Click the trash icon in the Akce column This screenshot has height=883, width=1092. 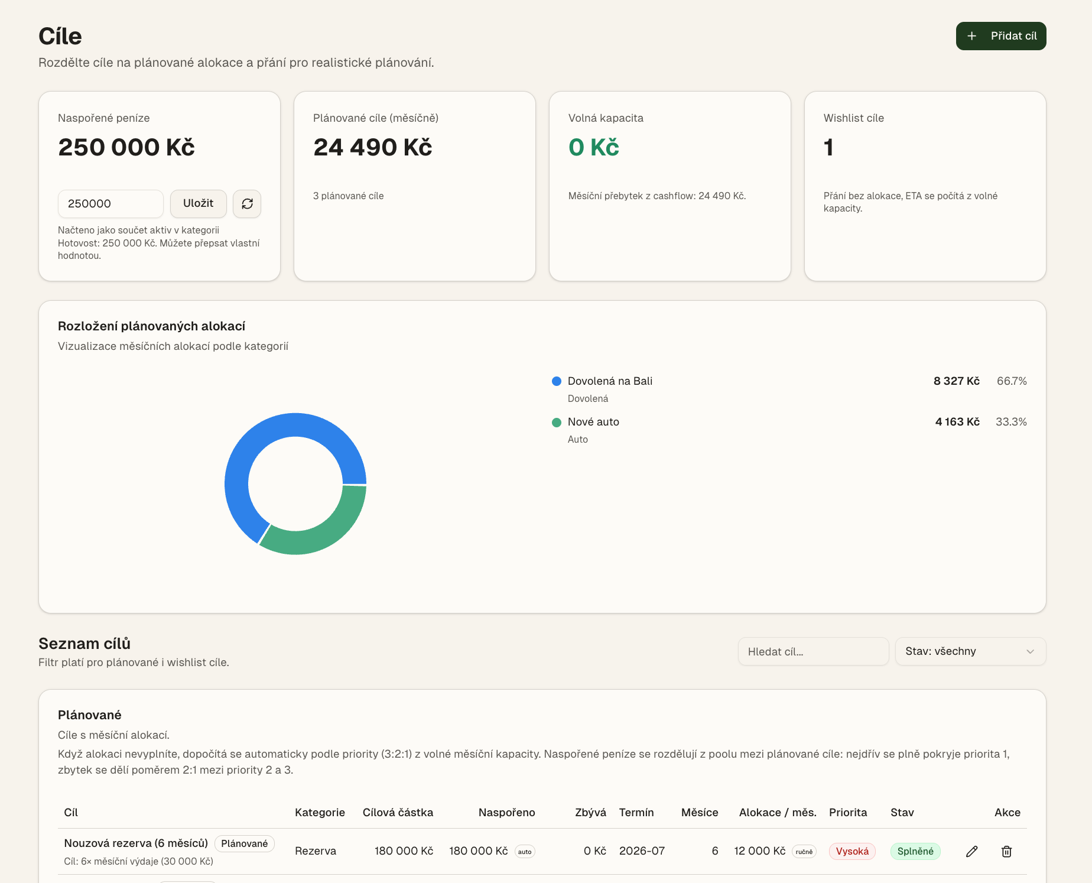(x=1007, y=851)
